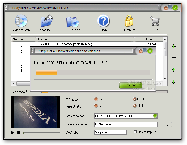
Task: Move item down with green down arrow
Action: pos(173,82)
